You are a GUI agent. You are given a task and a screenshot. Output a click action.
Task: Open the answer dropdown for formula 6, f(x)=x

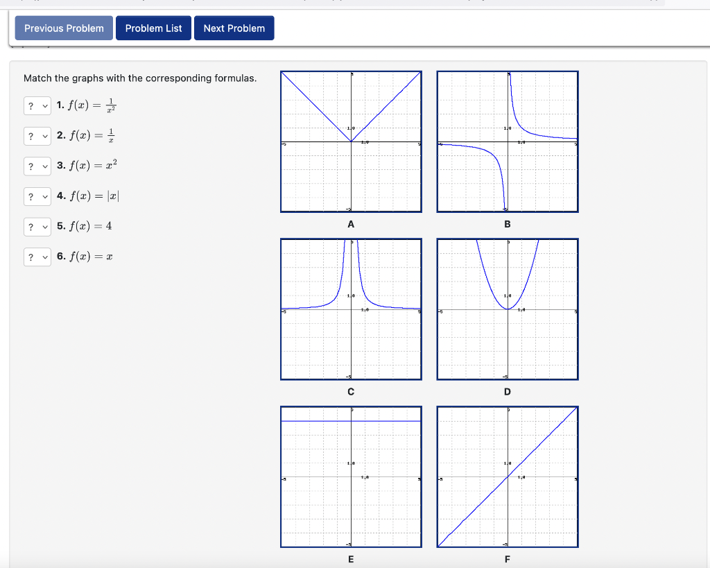point(37,257)
